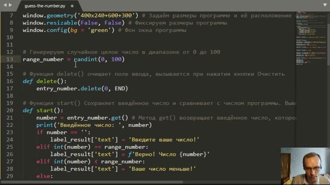This screenshot has height=185, width=330.
Task: Place cursor in window.resizable line
Action: (x=74, y=23)
